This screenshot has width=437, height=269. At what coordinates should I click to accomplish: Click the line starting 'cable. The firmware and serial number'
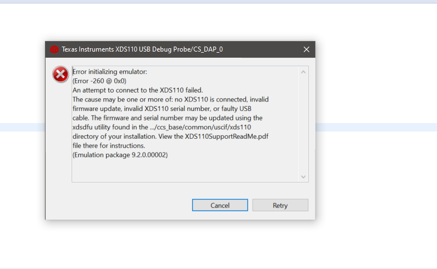click(x=168, y=118)
